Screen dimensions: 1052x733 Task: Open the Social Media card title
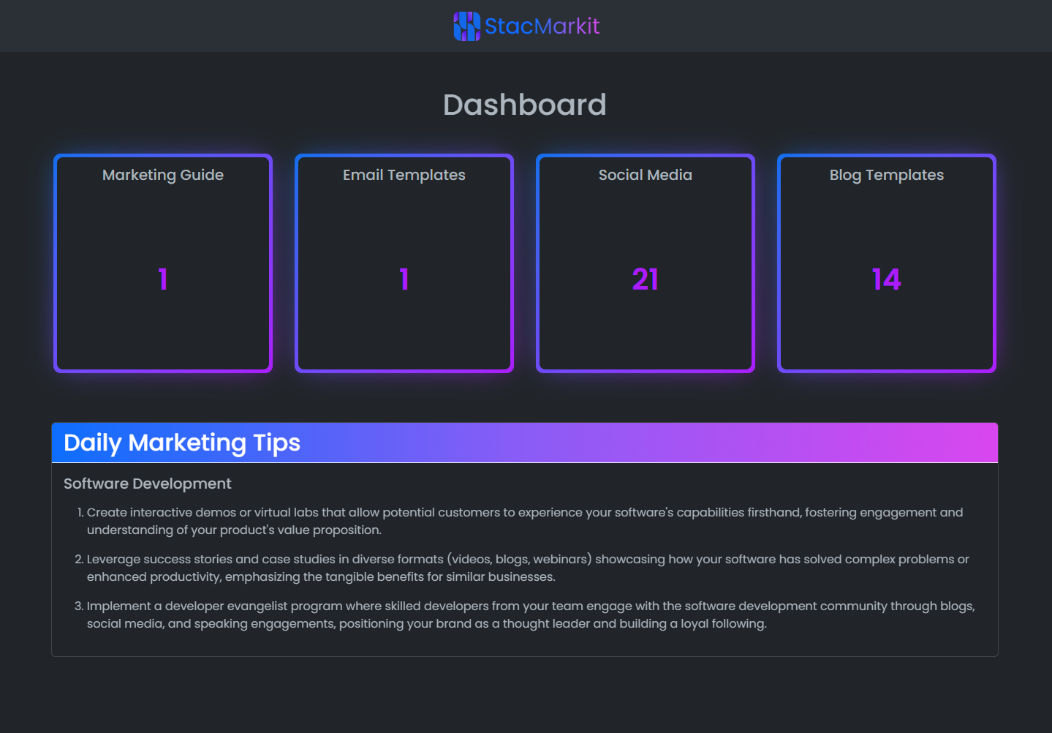[645, 175]
